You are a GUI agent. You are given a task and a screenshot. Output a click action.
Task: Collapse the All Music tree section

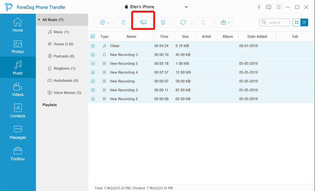39,20
